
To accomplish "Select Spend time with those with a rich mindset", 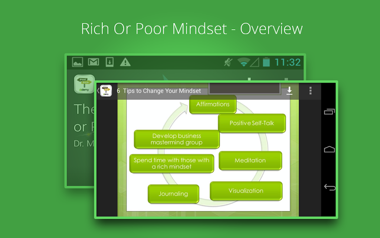I will [171, 164].
